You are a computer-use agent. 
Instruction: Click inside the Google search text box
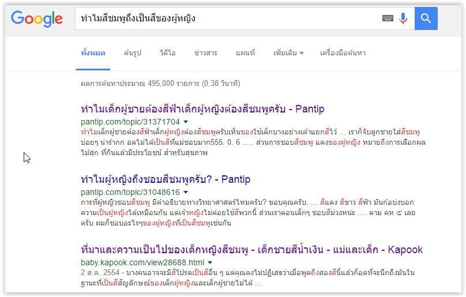point(225,18)
